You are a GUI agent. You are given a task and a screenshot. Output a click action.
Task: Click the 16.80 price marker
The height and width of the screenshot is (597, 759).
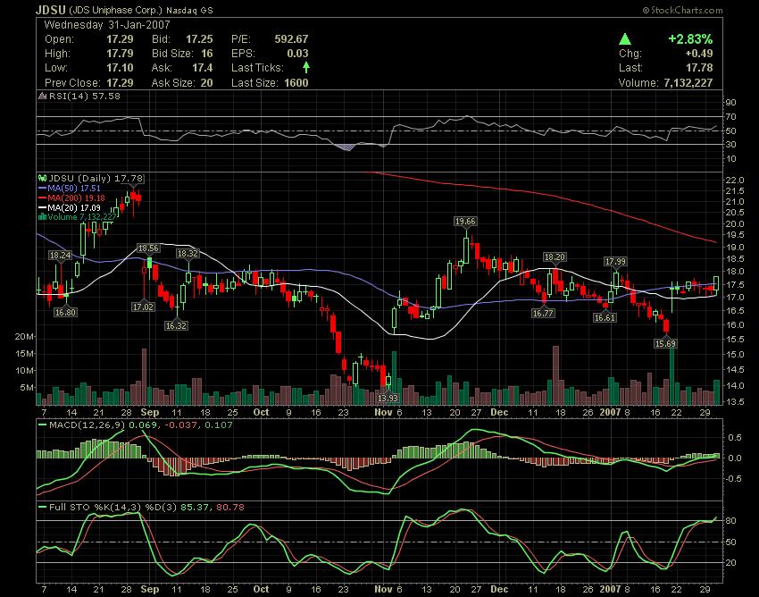point(65,313)
